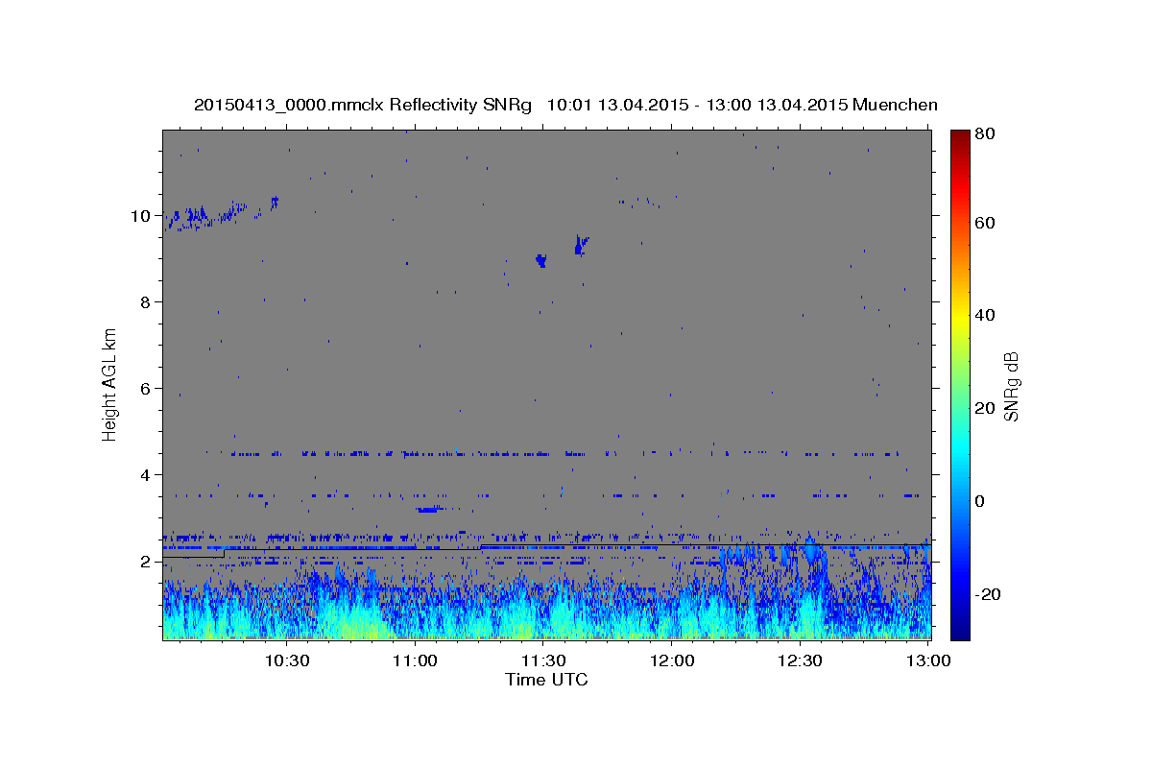Click the colorbar value 60

pyautogui.click(x=985, y=223)
